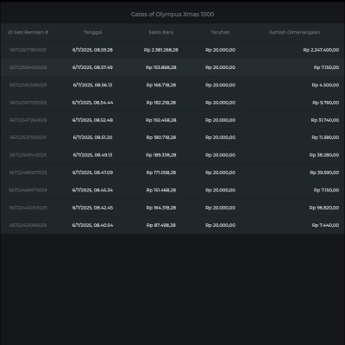Screen dimensions: 345x345
Task: Click the winnings amount Rp 39.590,00
Action: point(324,172)
